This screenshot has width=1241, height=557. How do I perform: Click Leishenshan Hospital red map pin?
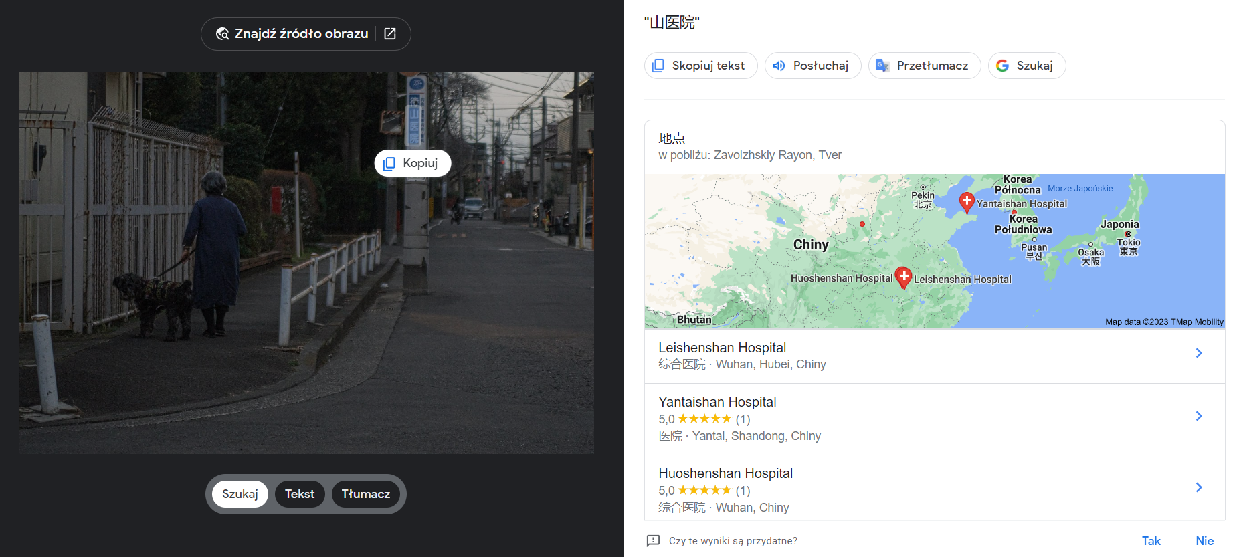[903, 276]
